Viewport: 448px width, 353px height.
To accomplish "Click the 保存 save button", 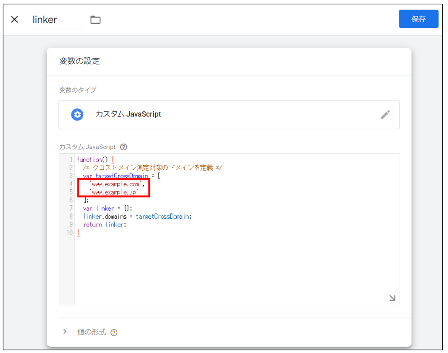I will click(419, 19).
